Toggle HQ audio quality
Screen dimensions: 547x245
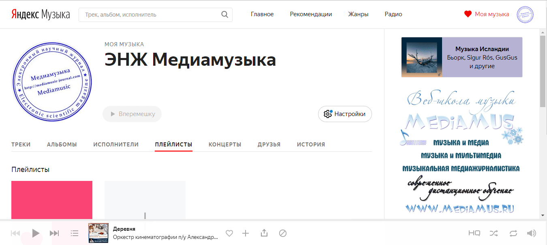(474, 233)
